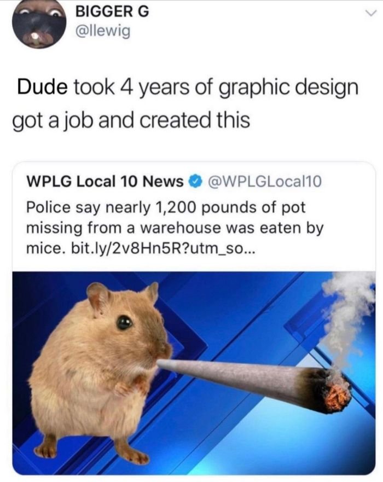Click the smoke cloud in the image
Screen dimensions: 383x482
tap(347, 317)
